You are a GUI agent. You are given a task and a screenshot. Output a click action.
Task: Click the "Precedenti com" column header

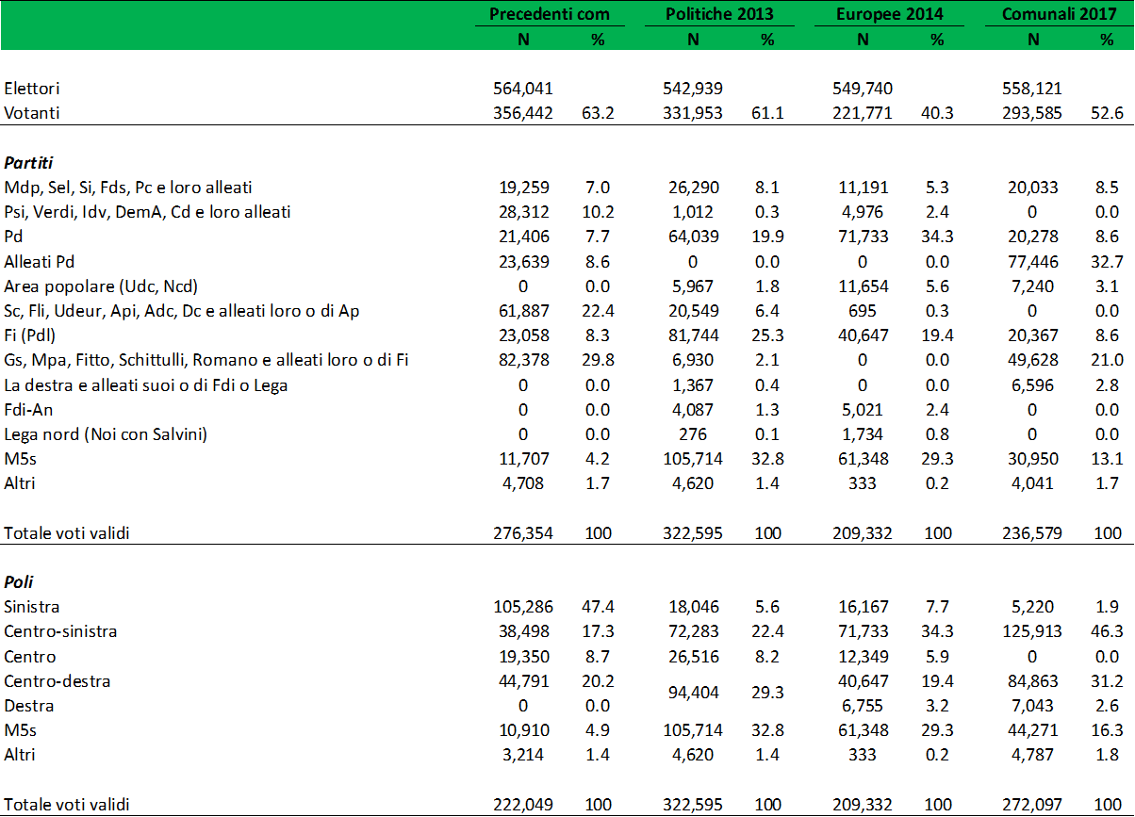pos(550,14)
